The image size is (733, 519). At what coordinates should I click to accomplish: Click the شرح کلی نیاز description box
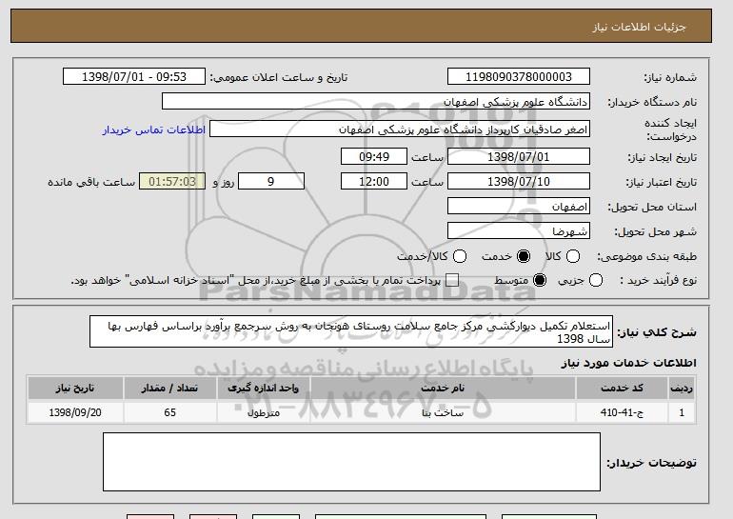point(351,331)
